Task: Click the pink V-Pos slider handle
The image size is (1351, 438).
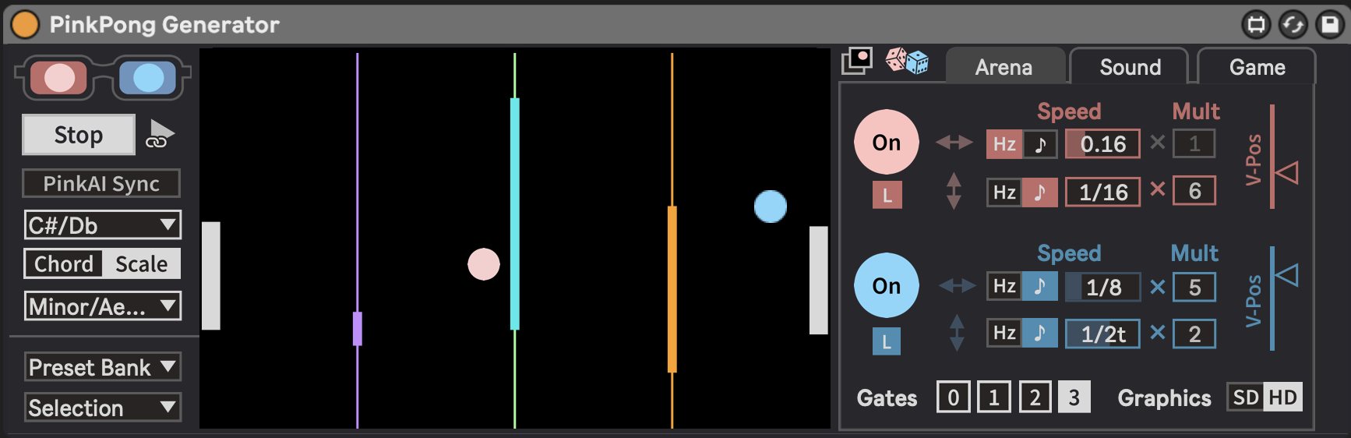Action: pos(1288,172)
